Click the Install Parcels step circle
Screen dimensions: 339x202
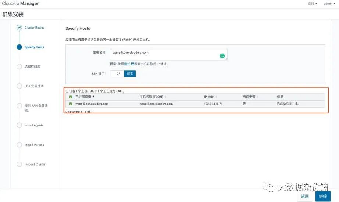coord(19,145)
